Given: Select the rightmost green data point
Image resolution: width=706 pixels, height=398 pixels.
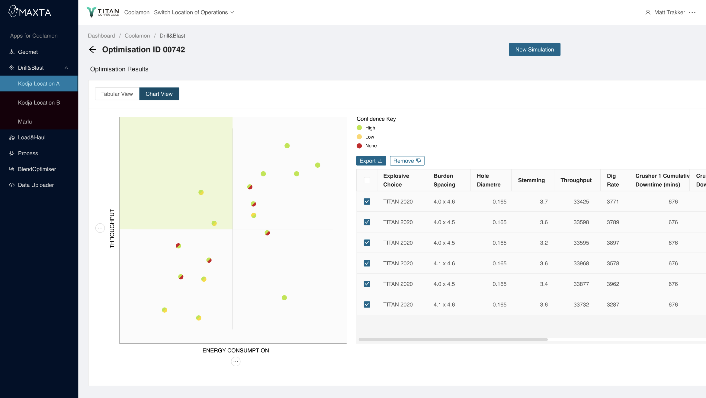Looking at the screenshot, I should pyautogui.click(x=318, y=165).
